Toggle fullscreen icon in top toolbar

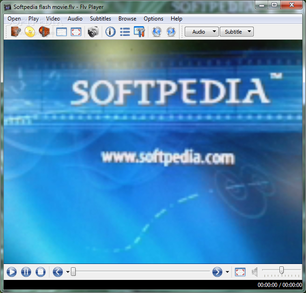click(76, 32)
